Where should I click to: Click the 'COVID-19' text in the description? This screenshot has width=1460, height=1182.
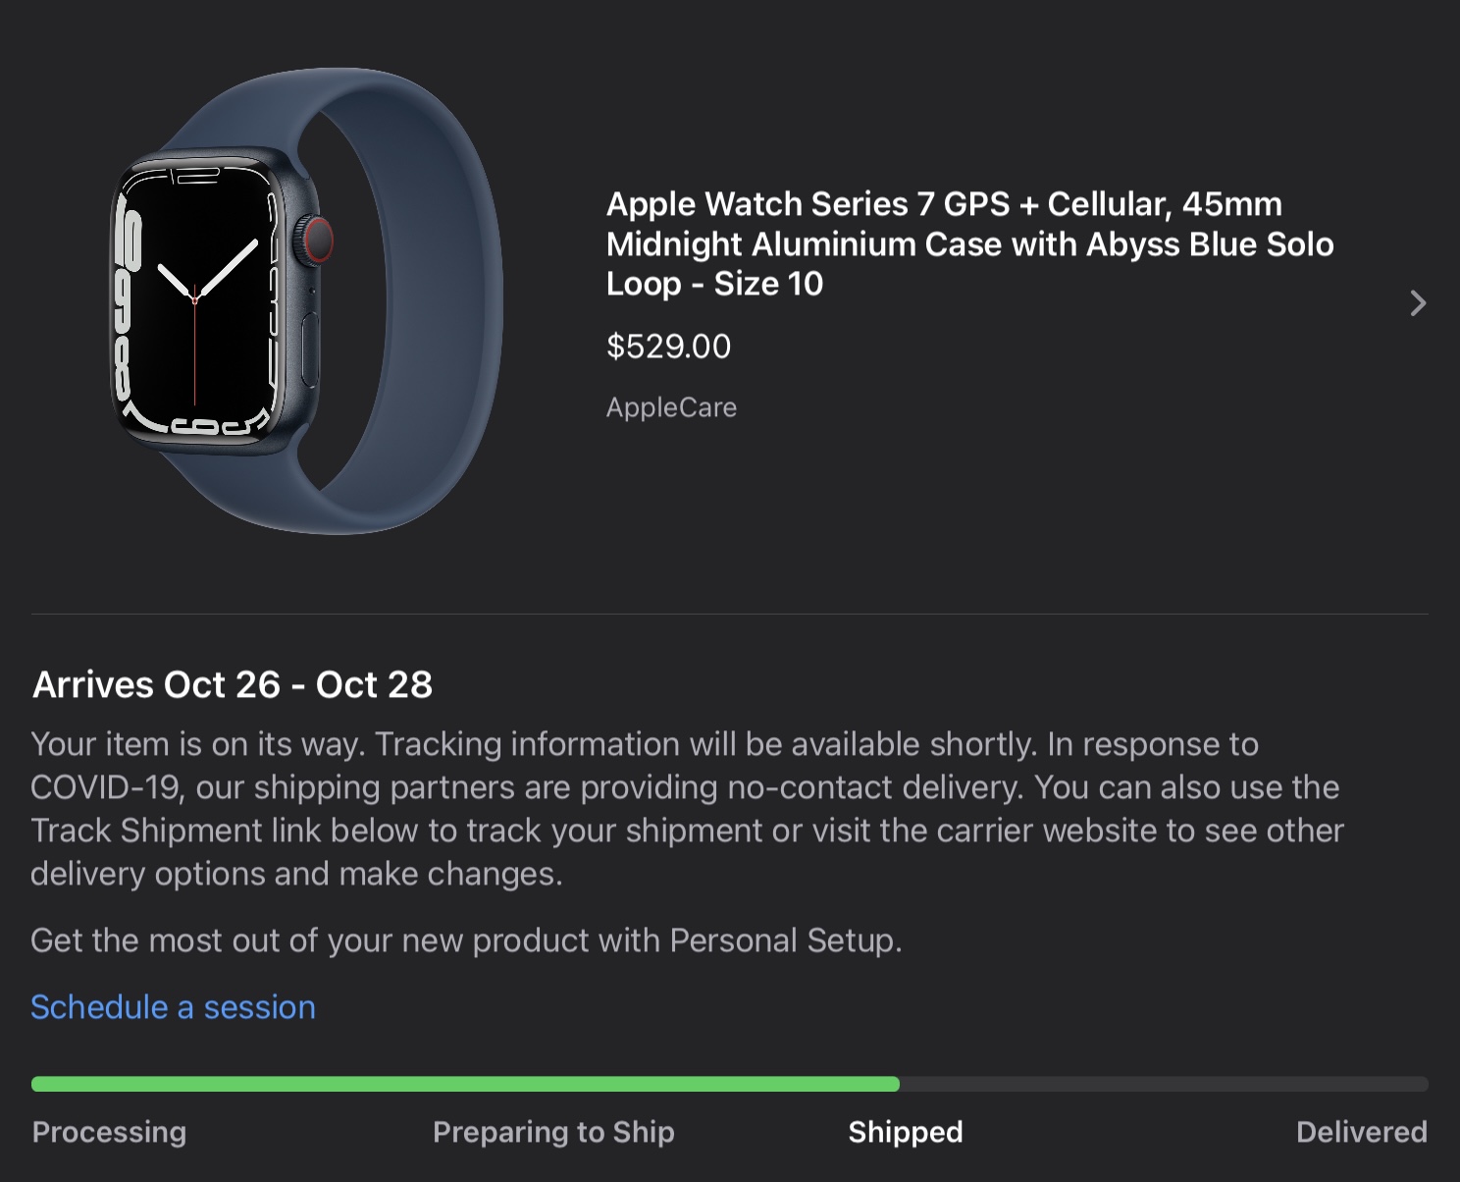105,787
